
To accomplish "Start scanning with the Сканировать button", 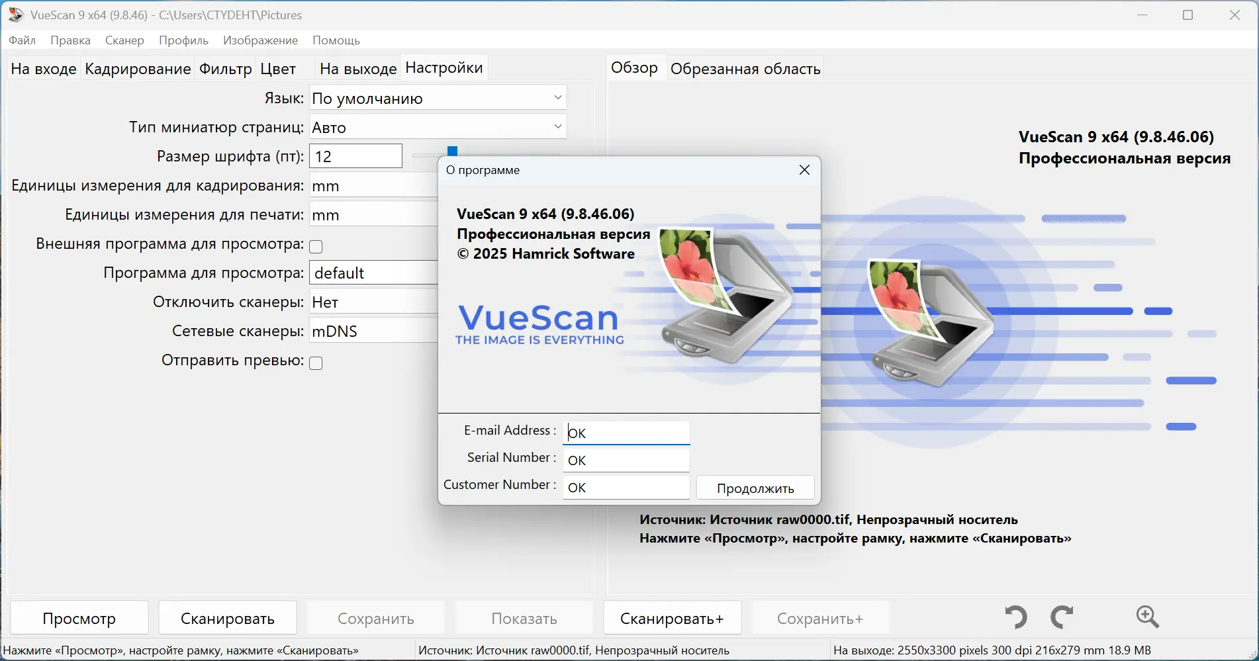I will 227,617.
